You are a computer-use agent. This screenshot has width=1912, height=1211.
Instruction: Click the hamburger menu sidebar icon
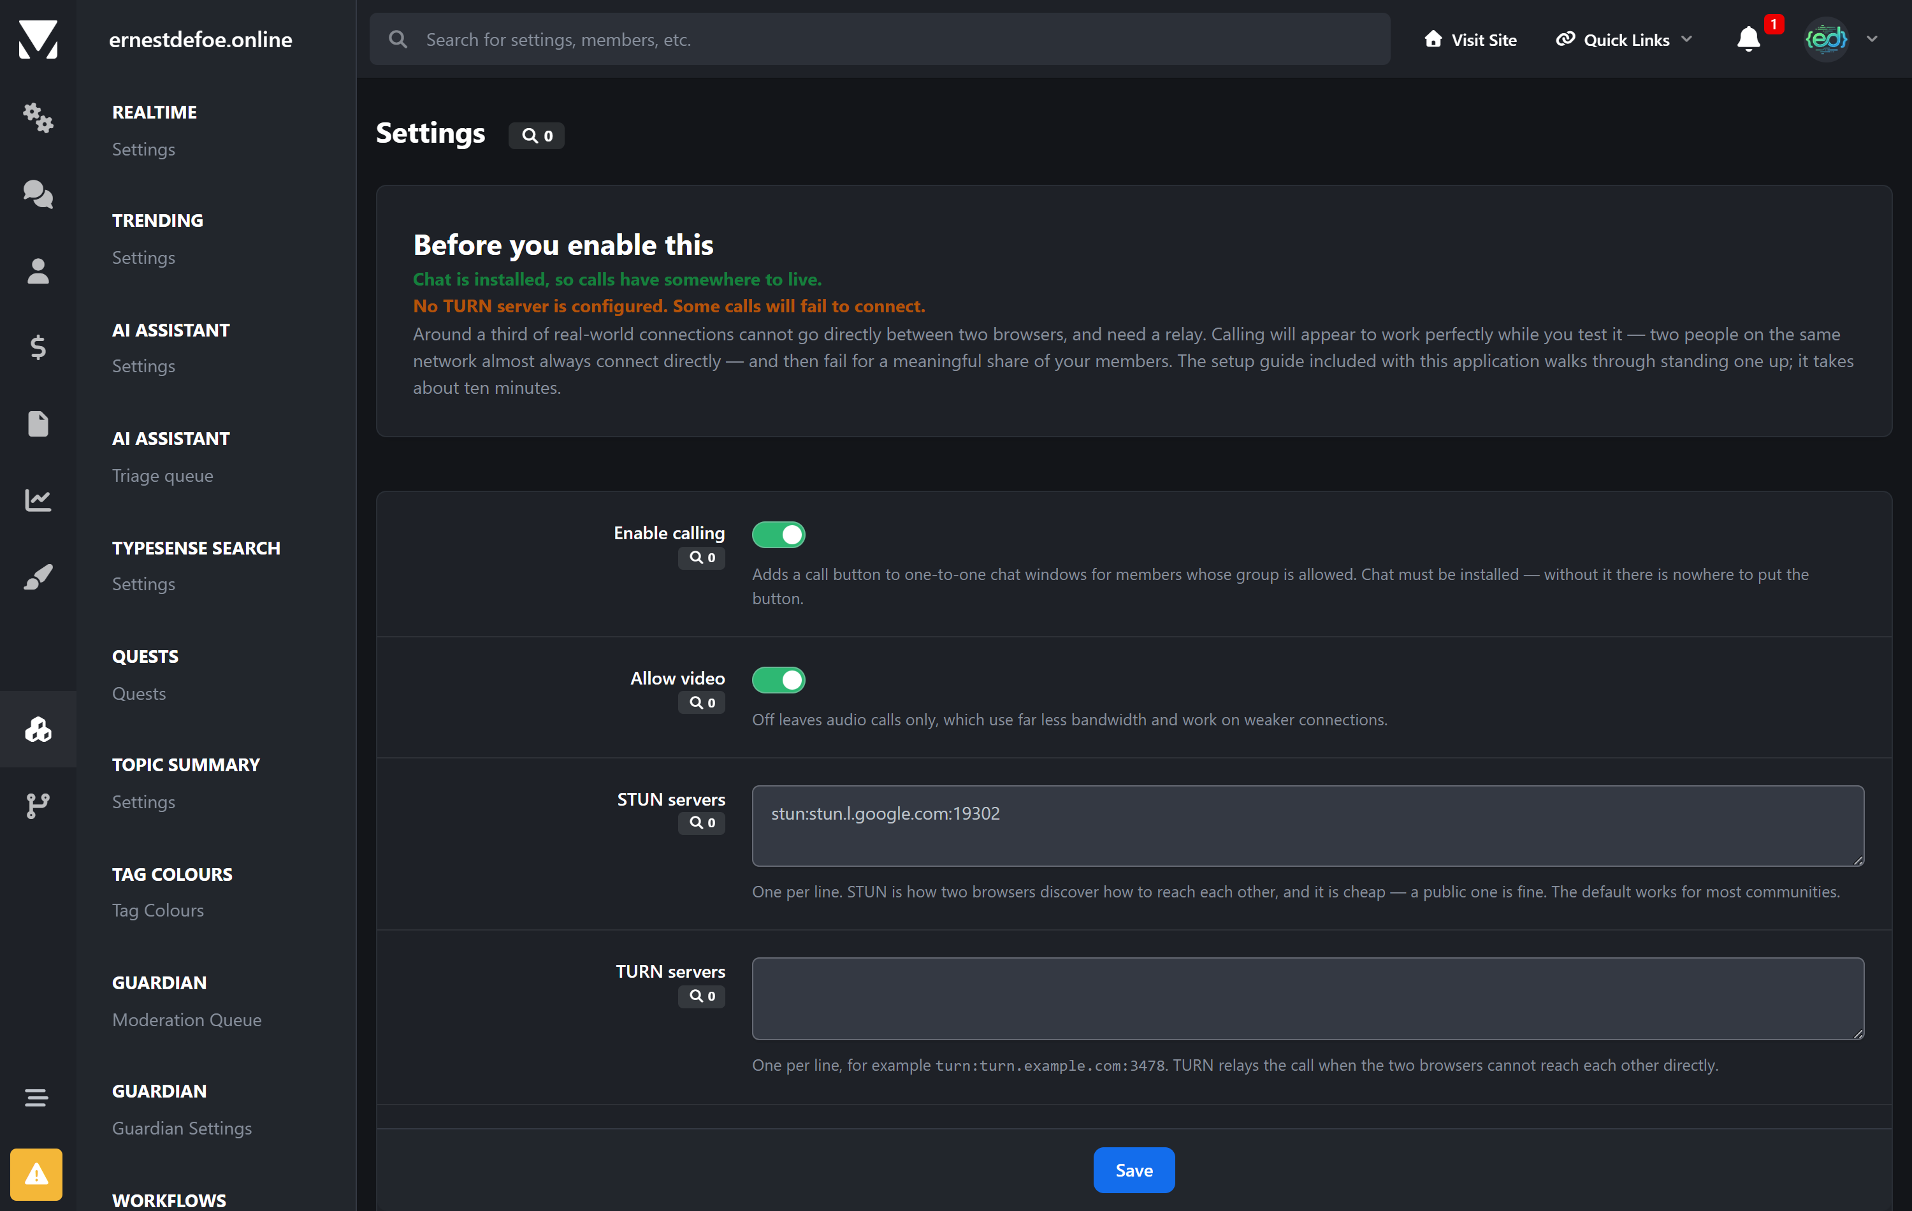(36, 1098)
